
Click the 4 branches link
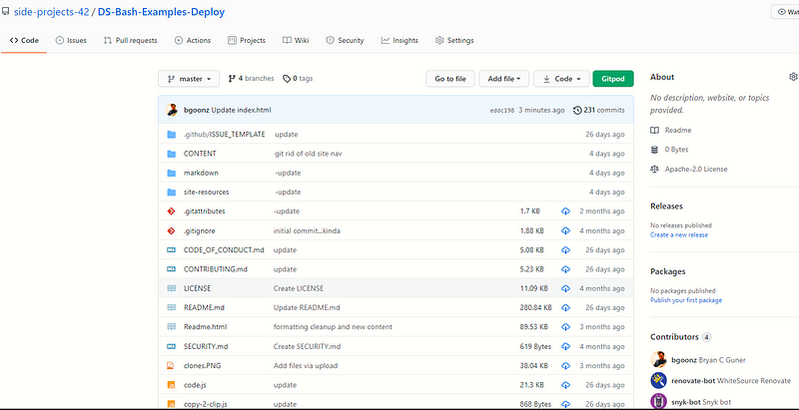tap(251, 78)
